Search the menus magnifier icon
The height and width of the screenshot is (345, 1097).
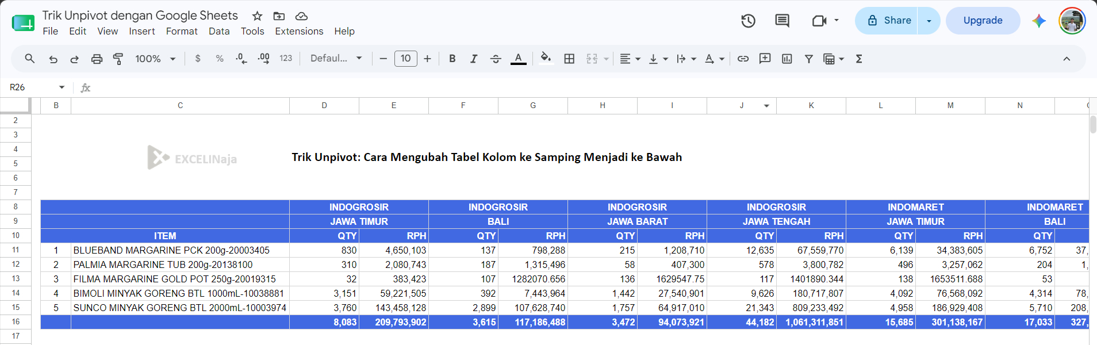click(30, 59)
